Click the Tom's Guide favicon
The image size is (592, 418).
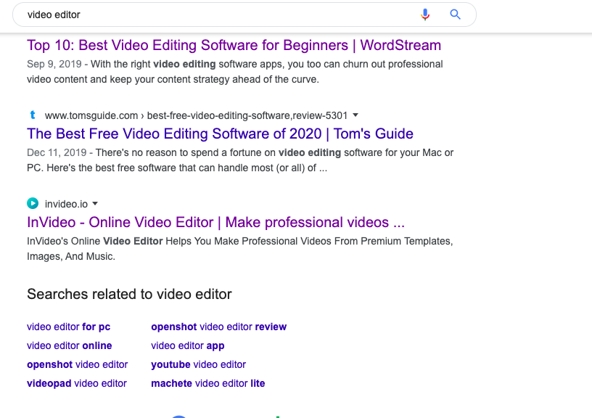33,115
